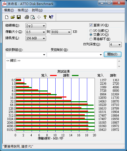Image resolution: width=127 pixels, height=151 pixels.
Task: Click the 測試結果 results heading
Action: (x=63, y=72)
